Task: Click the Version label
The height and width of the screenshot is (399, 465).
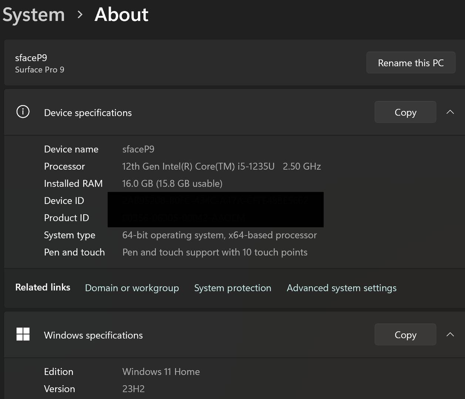Action: (60, 389)
